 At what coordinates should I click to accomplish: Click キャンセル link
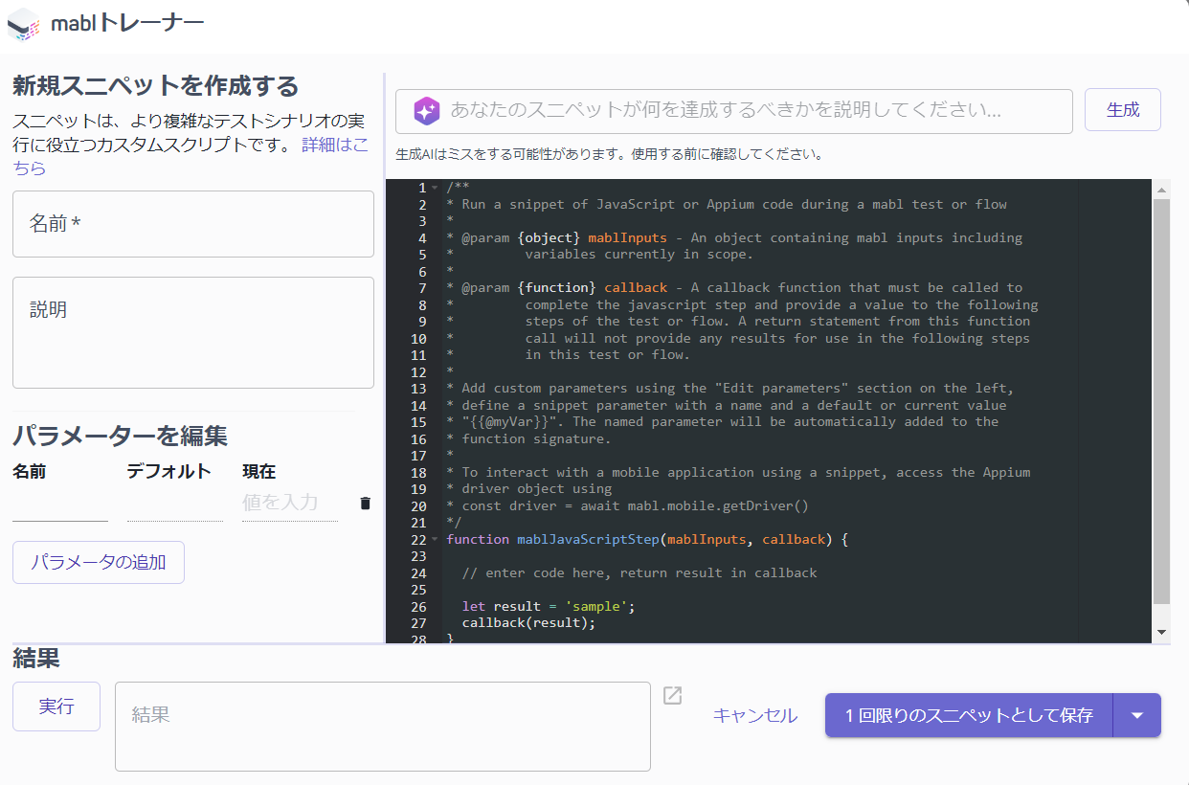click(755, 715)
